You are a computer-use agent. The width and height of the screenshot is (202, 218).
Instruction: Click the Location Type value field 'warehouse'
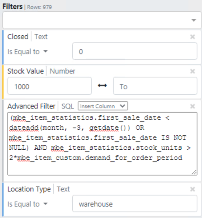coord(135,203)
